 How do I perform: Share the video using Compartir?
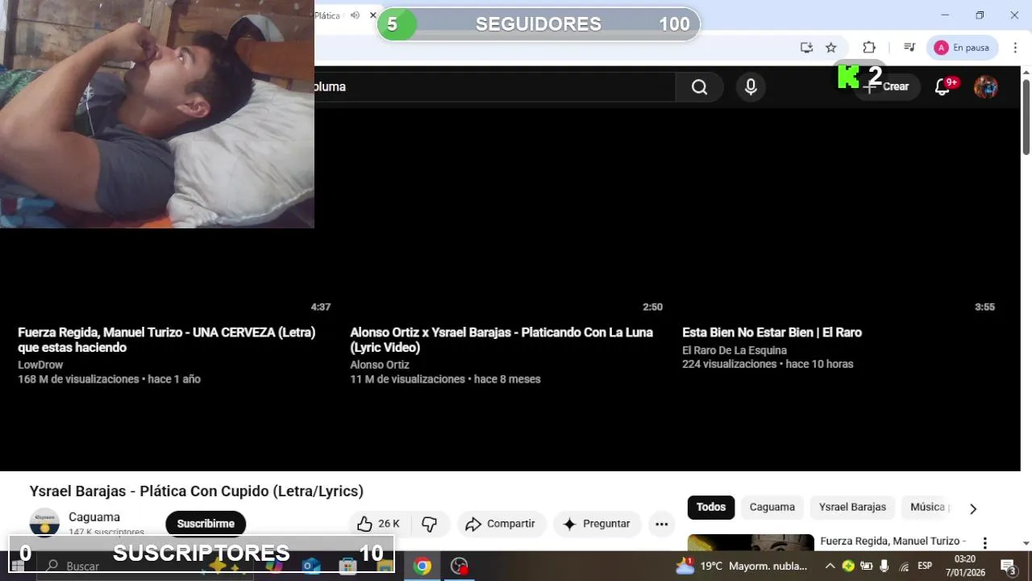click(501, 524)
